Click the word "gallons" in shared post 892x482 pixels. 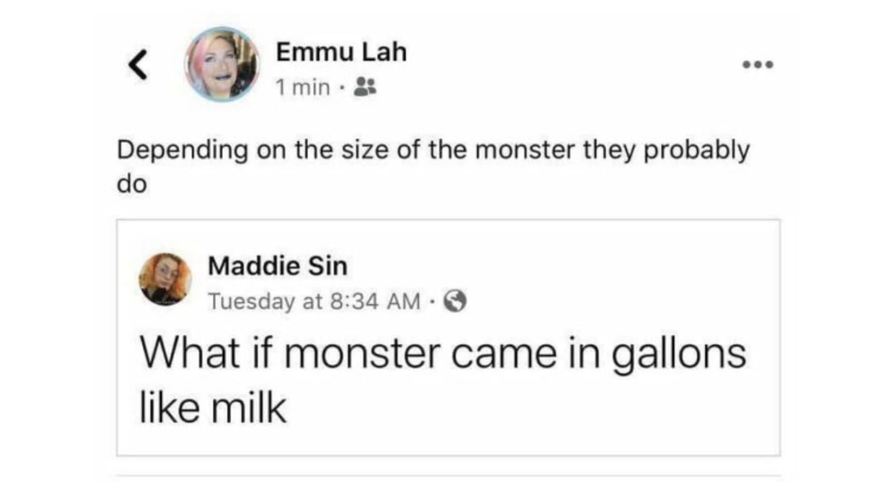tap(678, 354)
